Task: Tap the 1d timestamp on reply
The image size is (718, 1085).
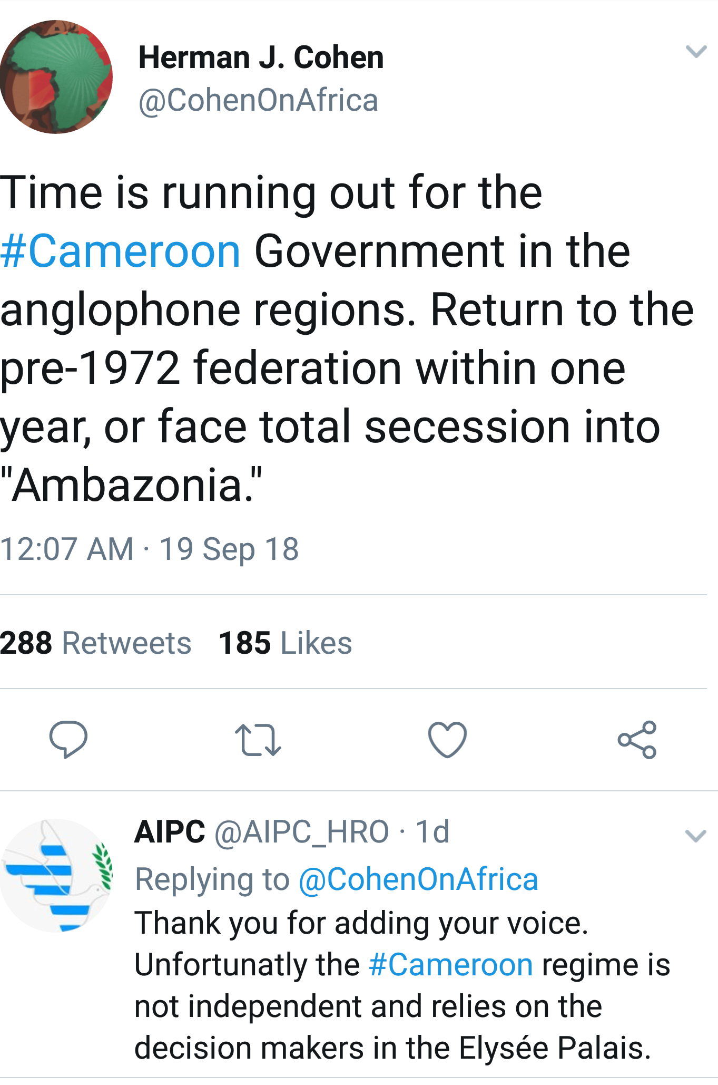Action: pos(432,832)
